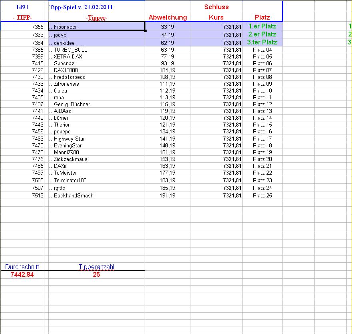The width and height of the screenshot is (352, 334).
Task: Select the deviation value 62,19
Action: 167,43
